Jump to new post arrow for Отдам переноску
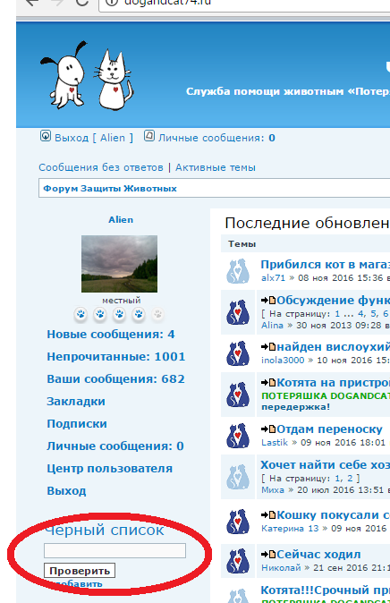390x603 pixels. (268, 429)
